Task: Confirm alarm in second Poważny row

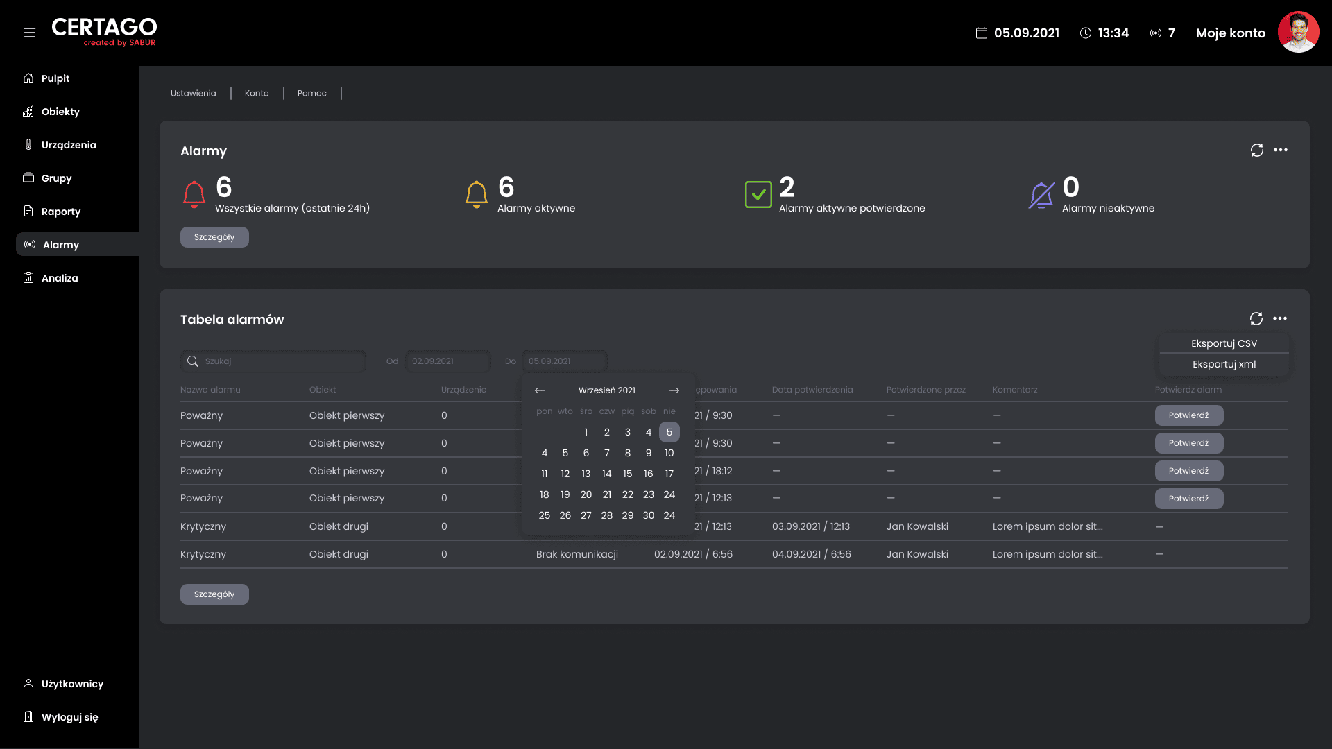Action: tap(1188, 443)
